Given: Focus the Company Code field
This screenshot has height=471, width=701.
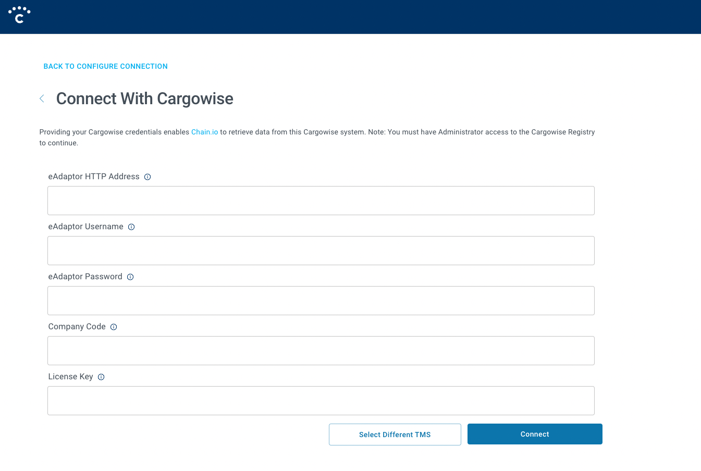Looking at the screenshot, I should [321, 351].
